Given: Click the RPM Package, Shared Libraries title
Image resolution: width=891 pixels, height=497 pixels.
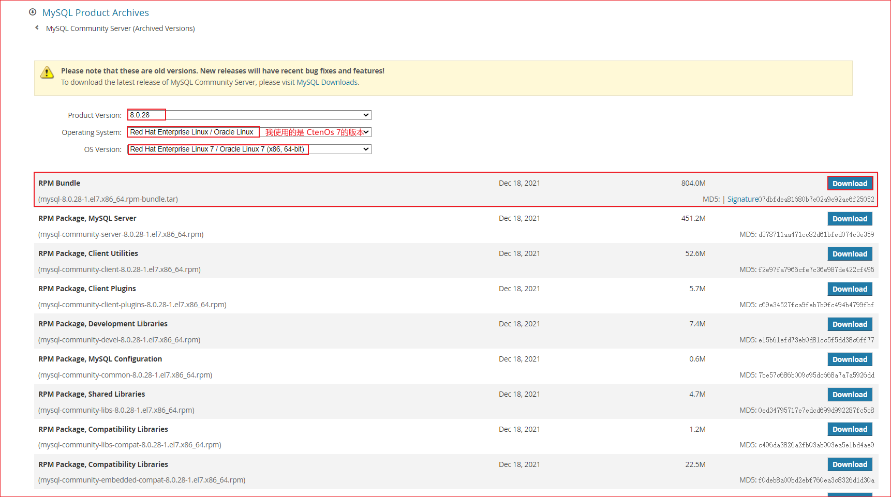Looking at the screenshot, I should pos(92,394).
